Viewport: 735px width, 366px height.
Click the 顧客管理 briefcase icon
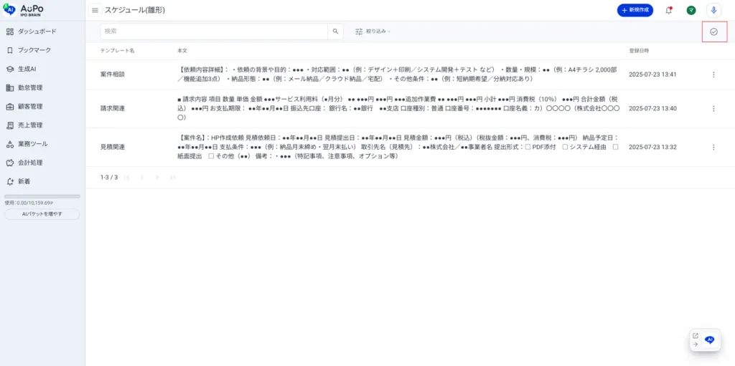click(x=10, y=106)
